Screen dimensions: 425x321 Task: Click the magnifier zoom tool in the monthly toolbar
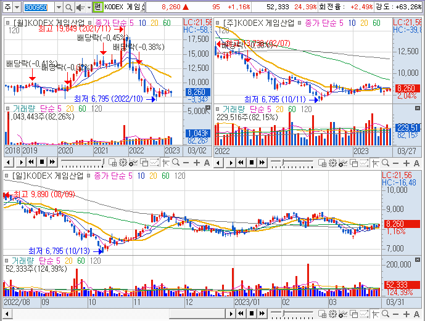click(176, 163)
